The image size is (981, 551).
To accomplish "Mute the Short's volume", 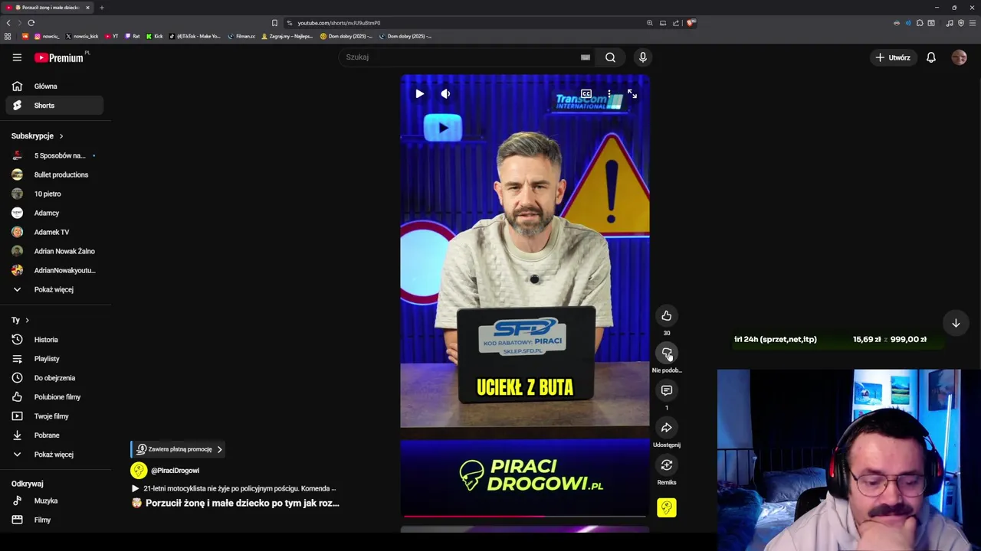I will point(445,94).
